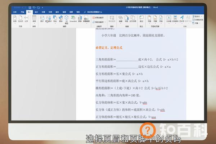Click the line 长方体的体积＝长×宽×高

click(121, 103)
